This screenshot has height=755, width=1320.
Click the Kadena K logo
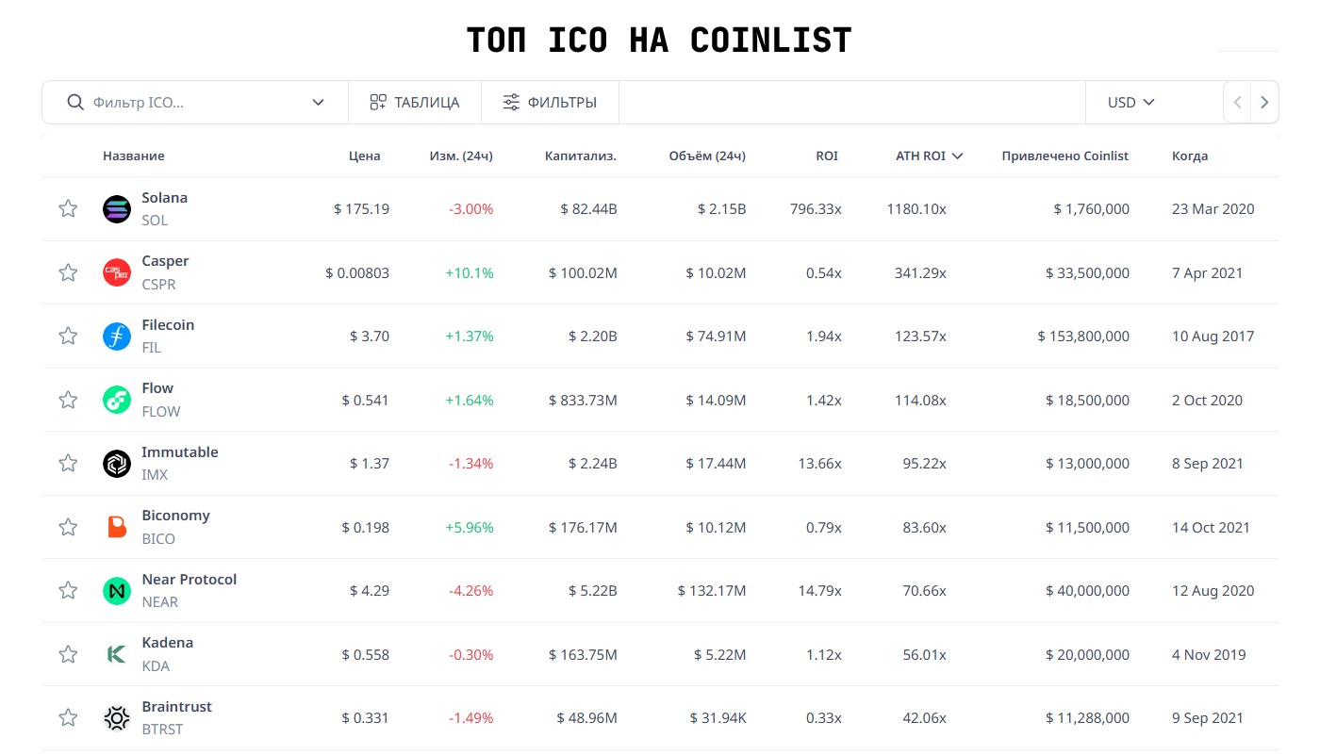pos(116,654)
